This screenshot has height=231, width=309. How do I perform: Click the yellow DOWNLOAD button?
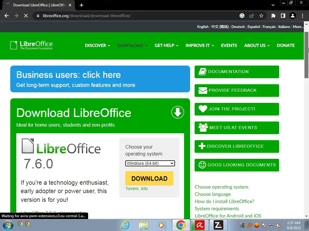click(149, 178)
